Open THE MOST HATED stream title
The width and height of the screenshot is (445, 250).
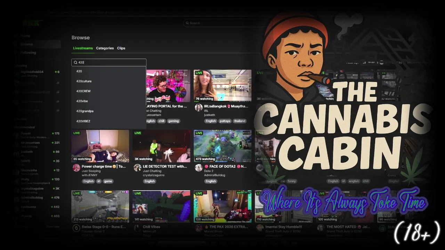348,227
